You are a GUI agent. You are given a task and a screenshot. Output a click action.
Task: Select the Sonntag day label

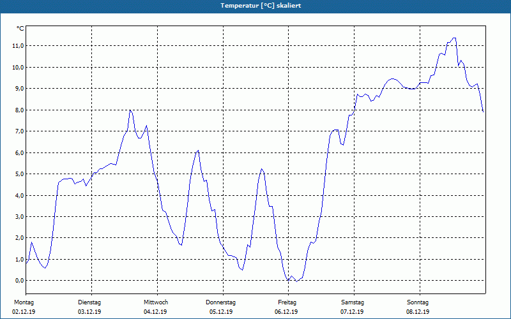(x=418, y=302)
